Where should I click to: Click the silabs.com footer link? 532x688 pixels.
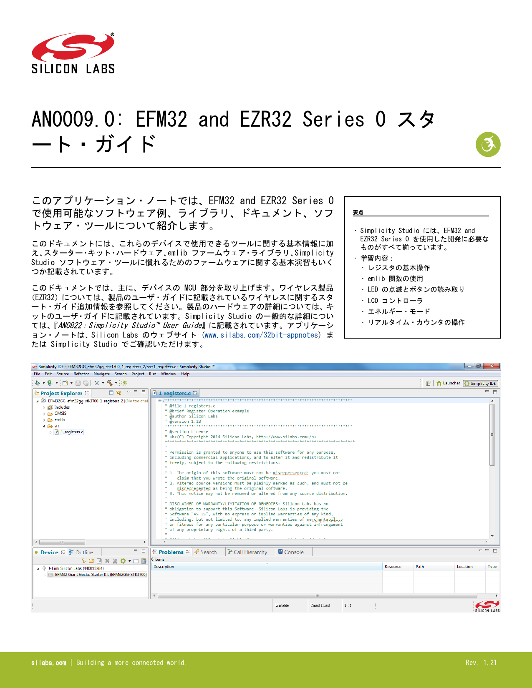pyautogui.click(x=49, y=663)
